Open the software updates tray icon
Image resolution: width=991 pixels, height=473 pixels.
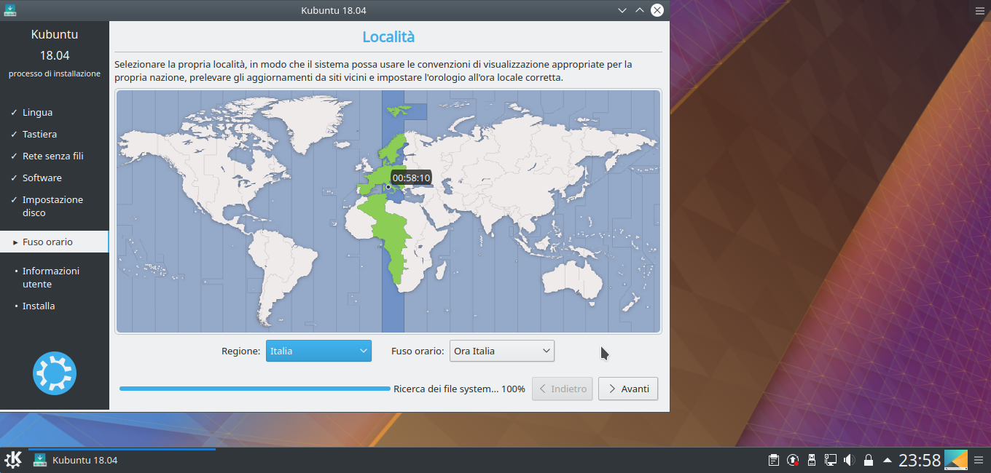pyautogui.click(x=793, y=460)
